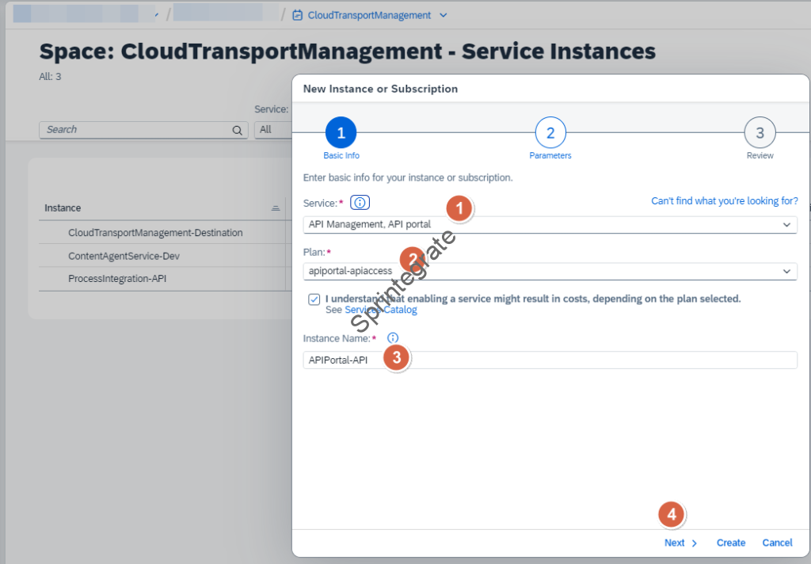
Task: Select the Basic Info step circle
Action: [x=341, y=132]
